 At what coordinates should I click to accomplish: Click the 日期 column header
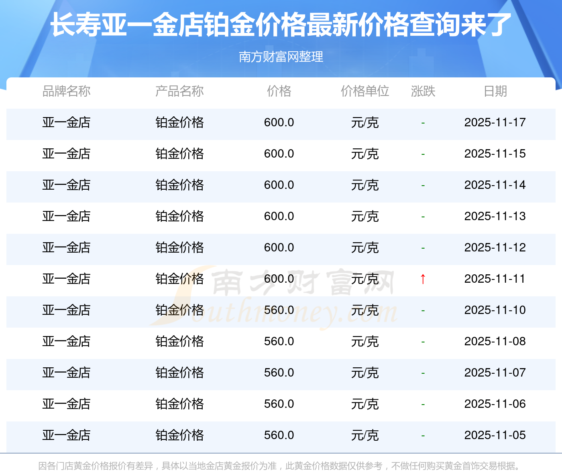[x=495, y=91]
